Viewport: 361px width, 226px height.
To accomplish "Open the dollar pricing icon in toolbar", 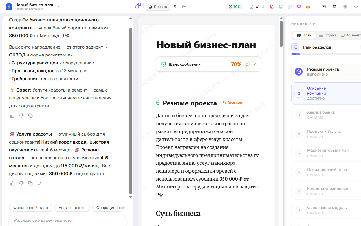I will pyautogui.click(x=175, y=6).
